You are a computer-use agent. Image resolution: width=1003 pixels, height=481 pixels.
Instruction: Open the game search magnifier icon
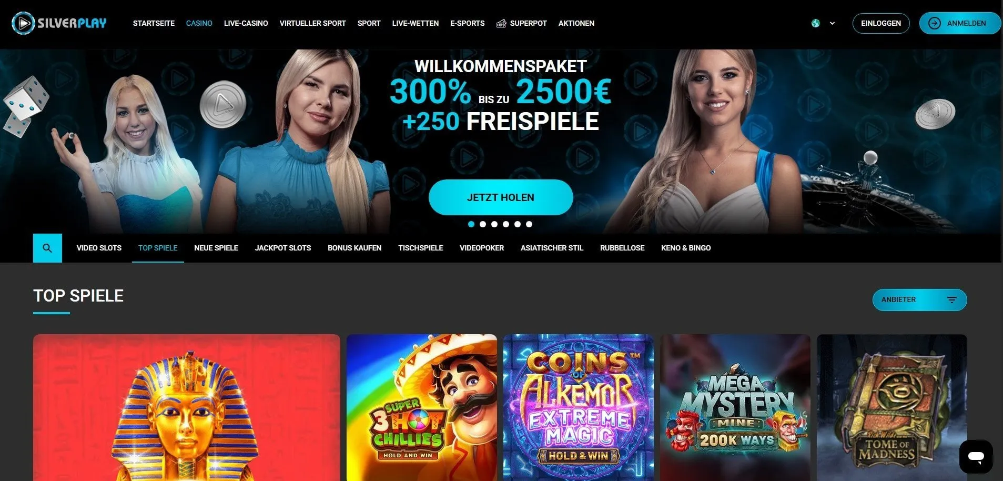47,248
